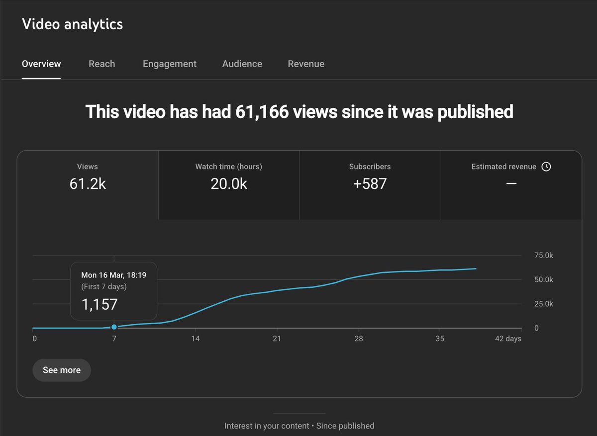Viewport: 597px width, 436px height.
Task: Select the Subscribers metric card
Action: 370,184
